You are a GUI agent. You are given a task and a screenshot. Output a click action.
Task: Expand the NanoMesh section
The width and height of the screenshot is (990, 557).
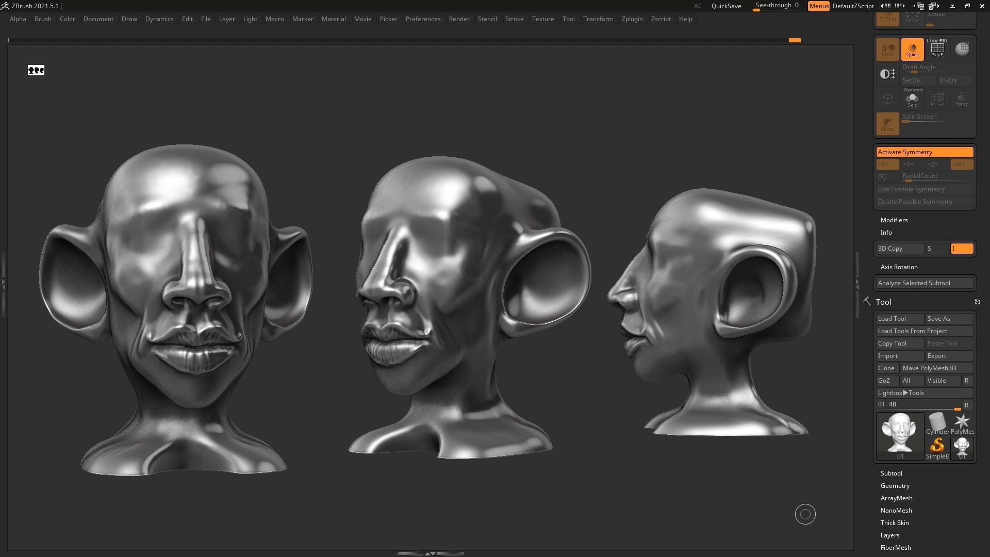[896, 511]
